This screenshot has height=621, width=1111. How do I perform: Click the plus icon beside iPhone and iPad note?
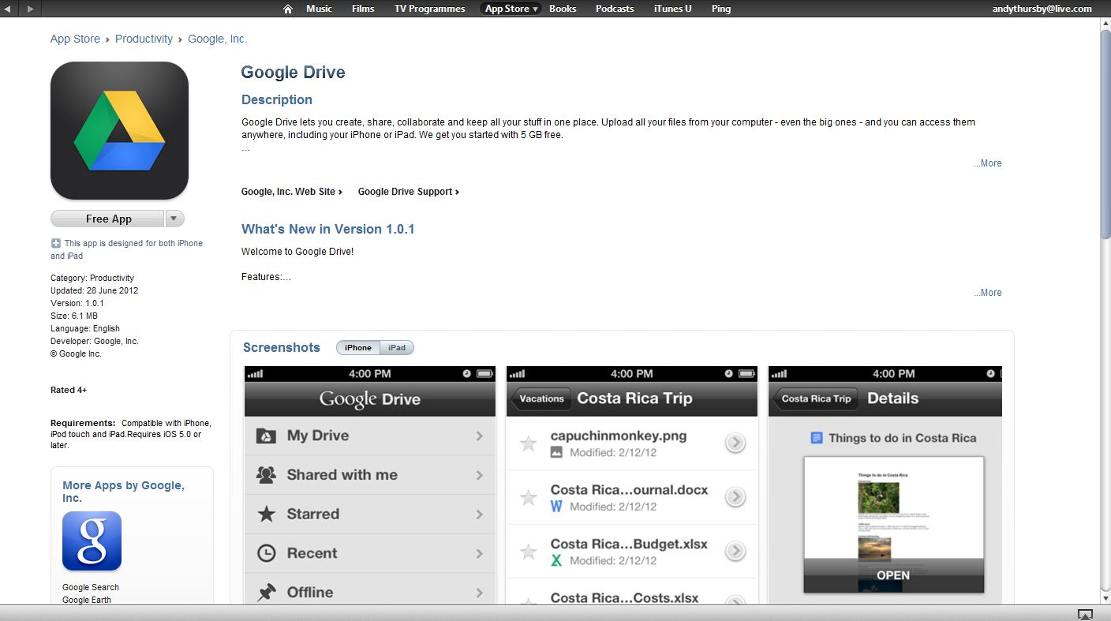pos(55,243)
